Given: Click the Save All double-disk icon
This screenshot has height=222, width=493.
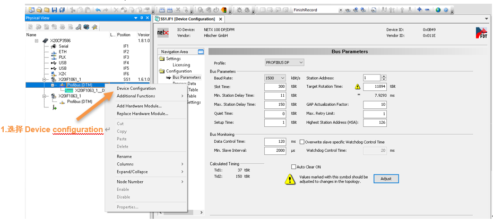Looking at the screenshot, I should pos(62,10).
